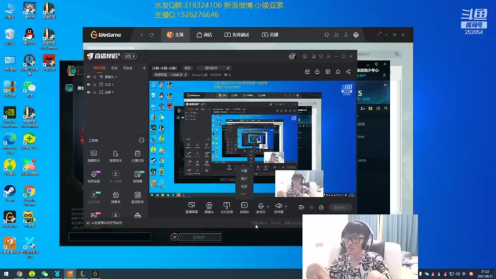Open Google Chrome from the desktop

[x=29, y=195]
